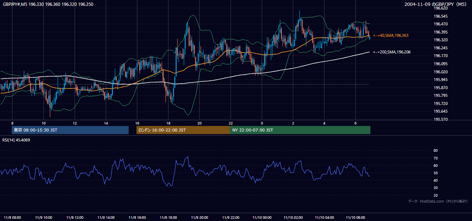The height and width of the screenshot is (221, 472).
Task: Click bottom time label 11/9 18:00
Action: (x=168, y=217)
